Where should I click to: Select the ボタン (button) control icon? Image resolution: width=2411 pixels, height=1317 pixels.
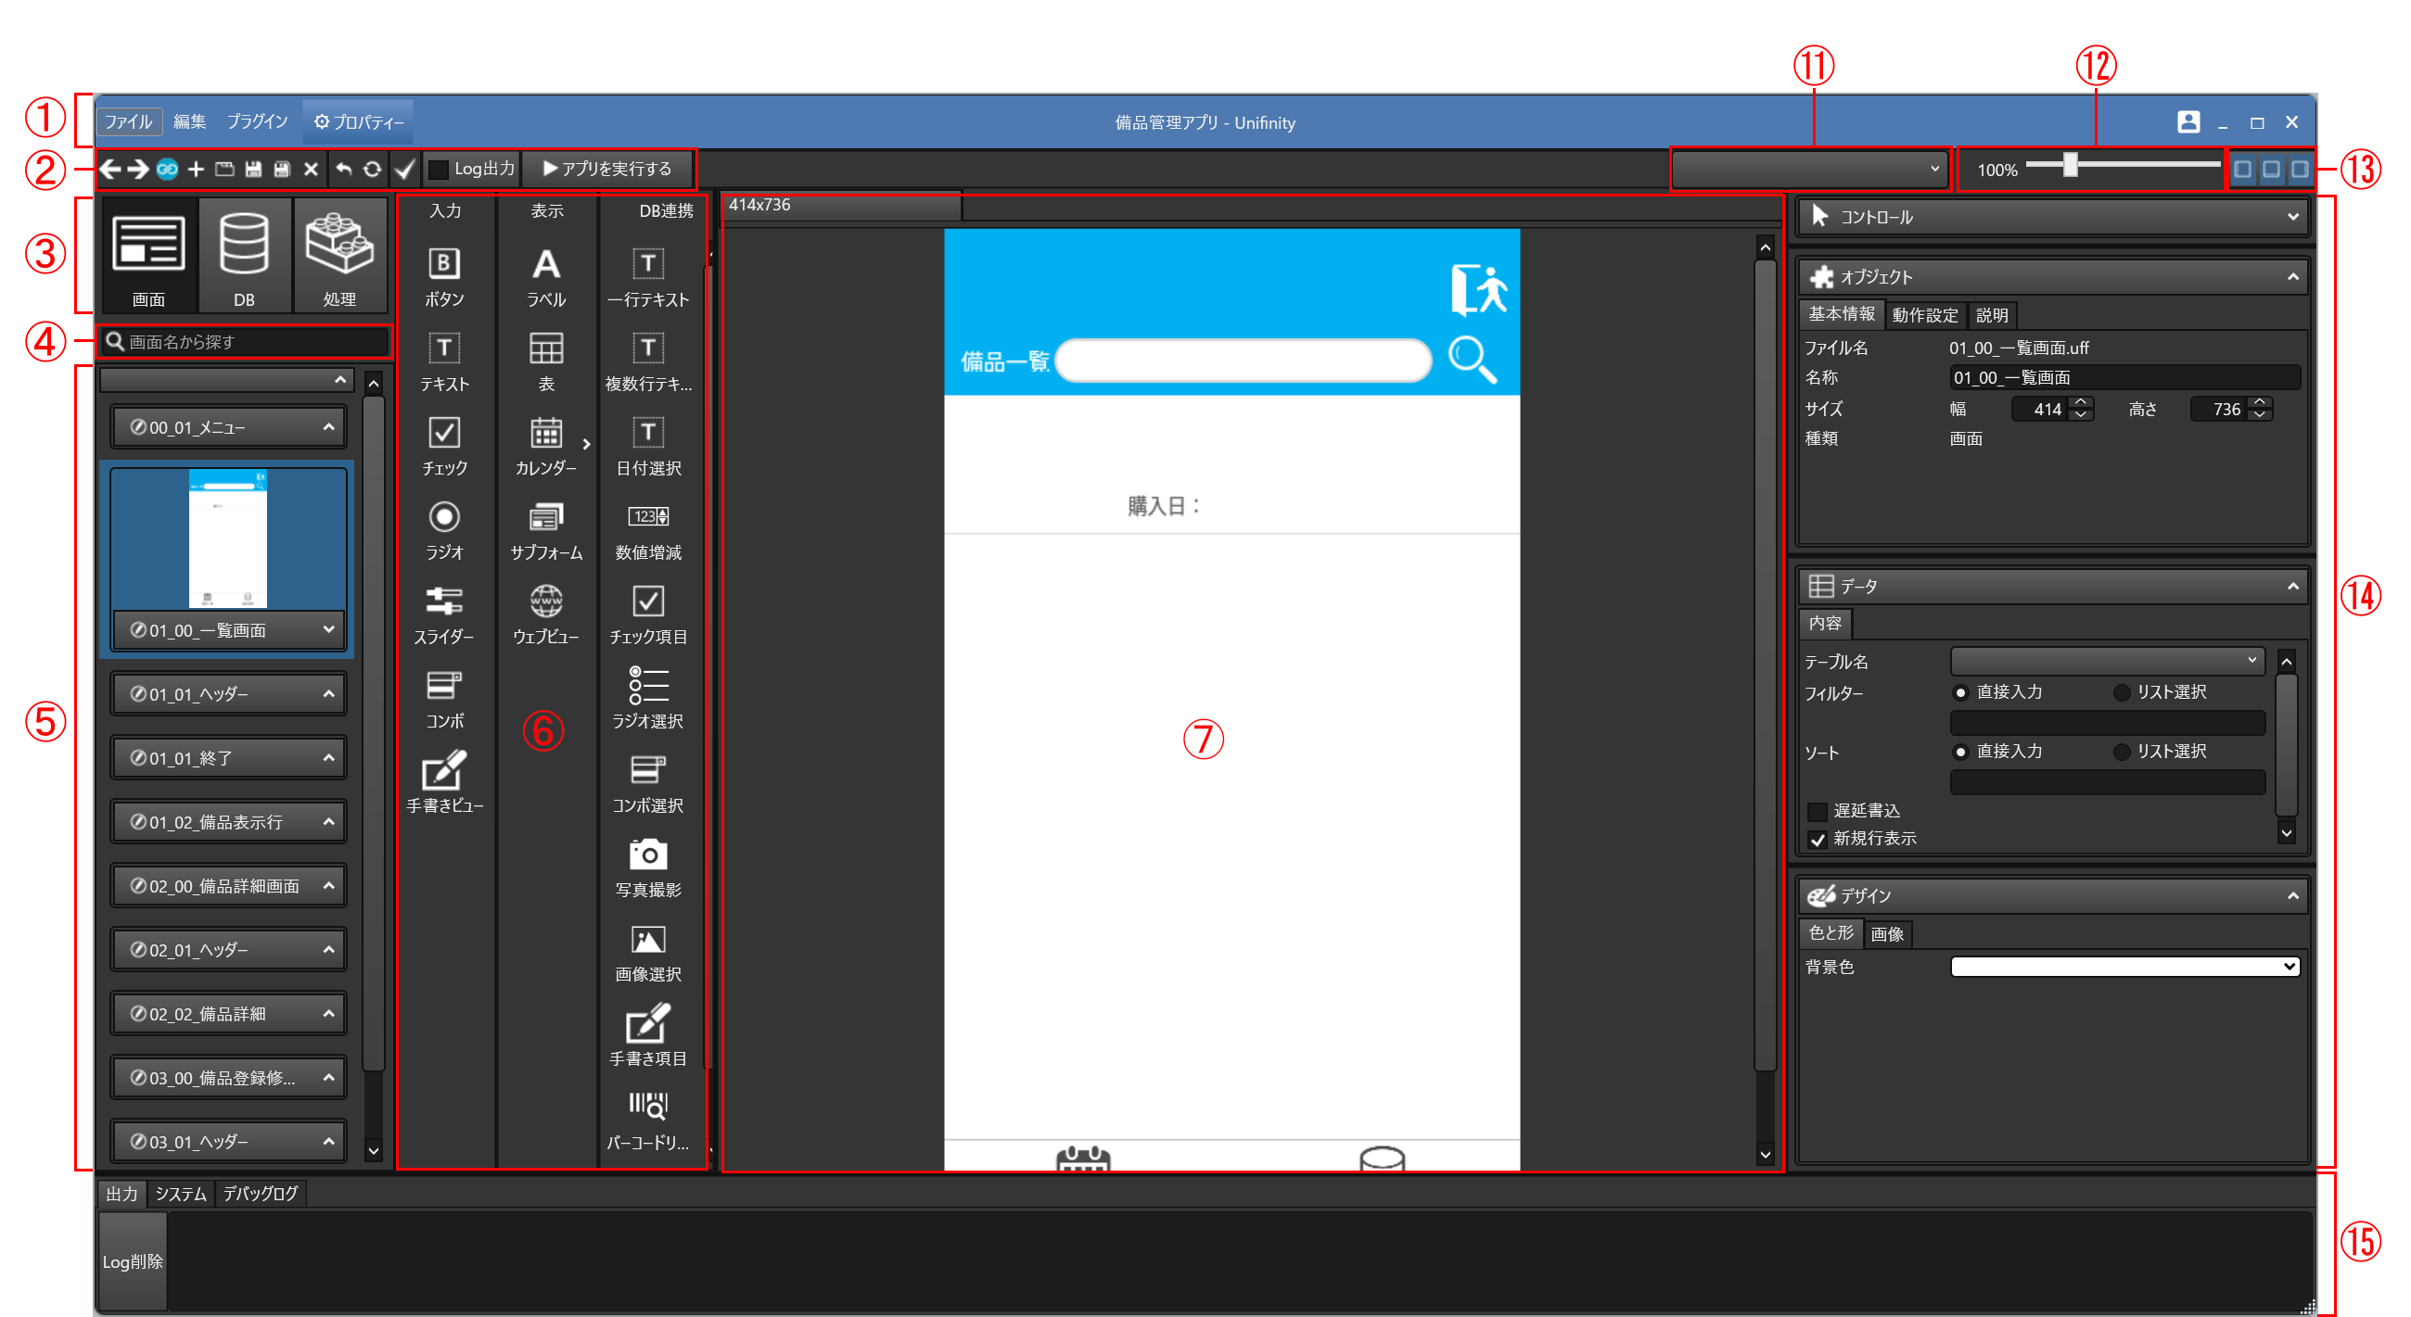point(444,265)
